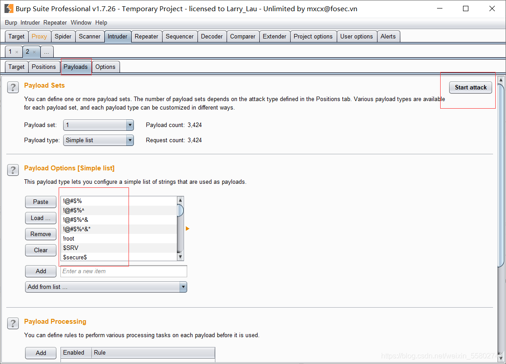The width and height of the screenshot is (506, 364).
Task: Expand the Add from list dropdown
Action: point(106,287)
